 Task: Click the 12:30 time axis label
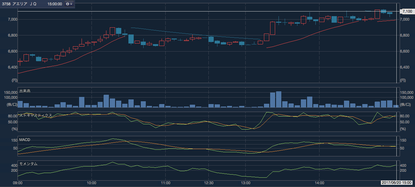[x=209, y=183]
